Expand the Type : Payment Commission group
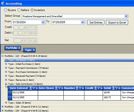The image size is (134, 112). point(6,68)
